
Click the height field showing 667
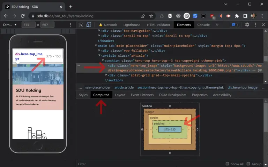[47, 25]
